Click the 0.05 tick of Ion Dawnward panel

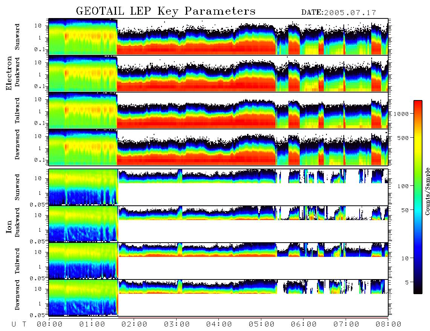pos(37,315)
